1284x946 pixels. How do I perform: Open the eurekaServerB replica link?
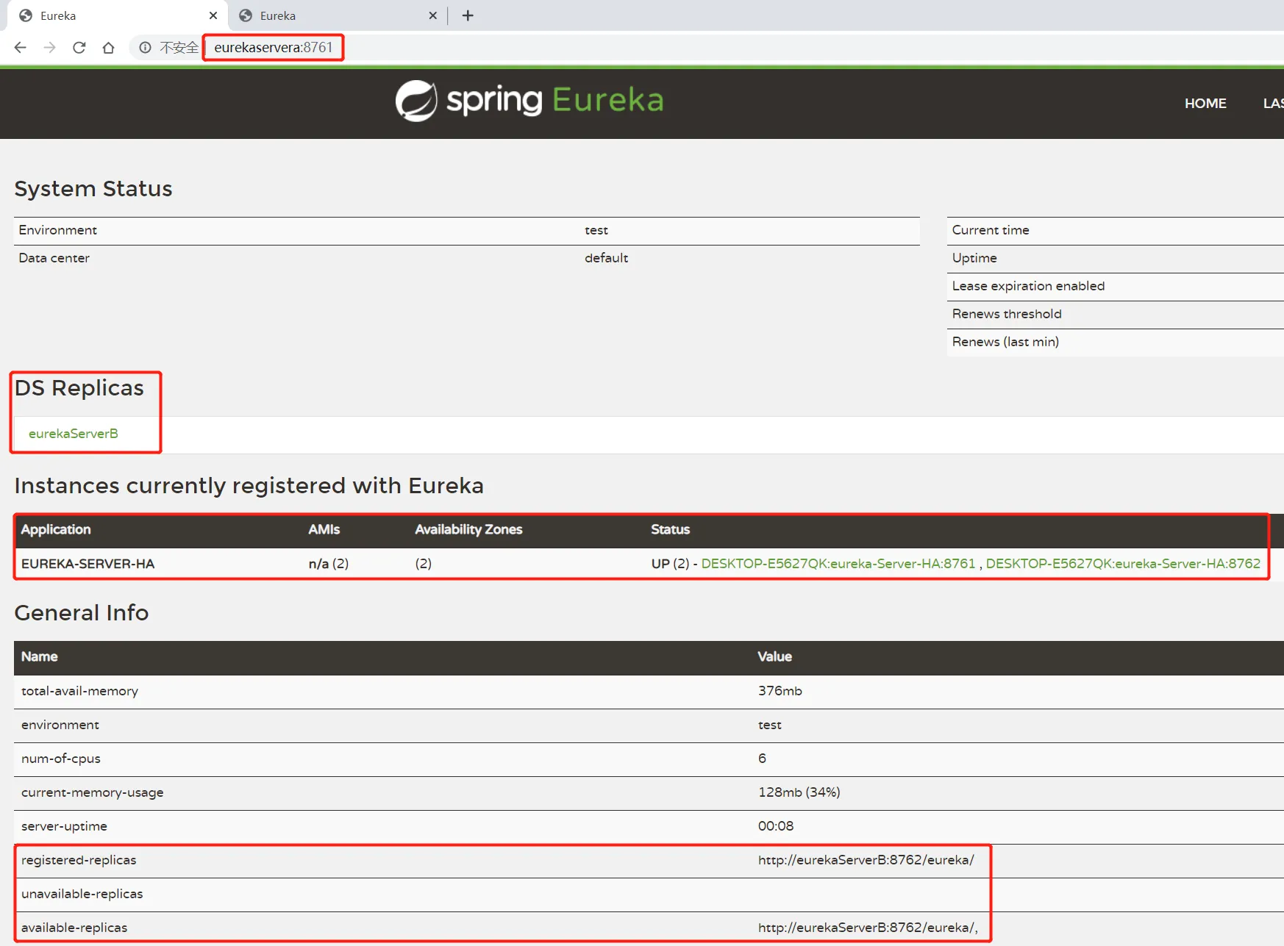coord(74,434)
